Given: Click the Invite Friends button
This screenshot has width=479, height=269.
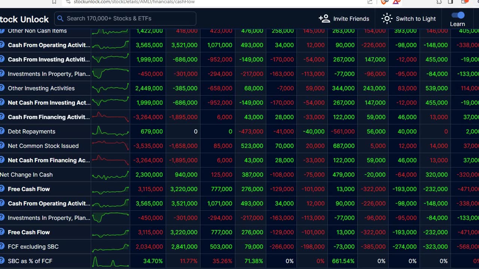Looking at the screenshot, I should click(x=344, y=19).
